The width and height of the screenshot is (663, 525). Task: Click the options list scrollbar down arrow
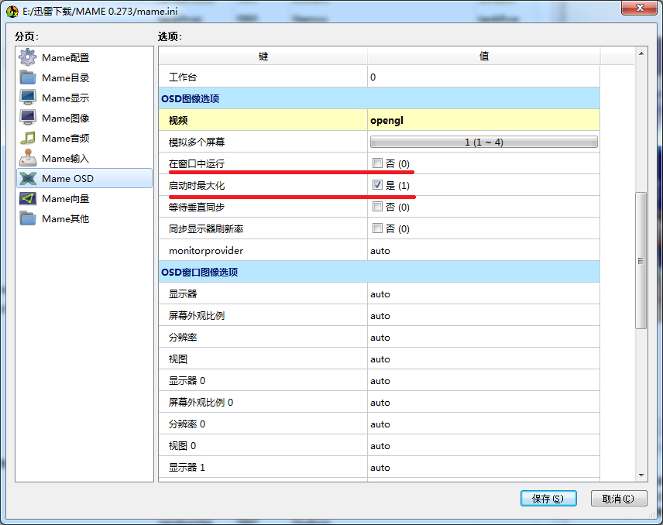[x=641, y=475]
